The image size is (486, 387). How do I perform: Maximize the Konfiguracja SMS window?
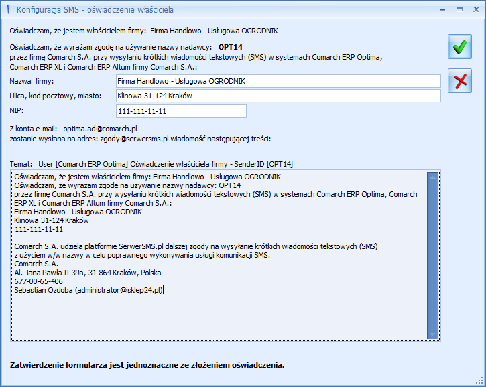(x=459, y=9)
